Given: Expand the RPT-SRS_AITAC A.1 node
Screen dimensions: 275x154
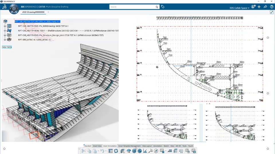Looking at the screenshot, I should (x=5, y=40).
